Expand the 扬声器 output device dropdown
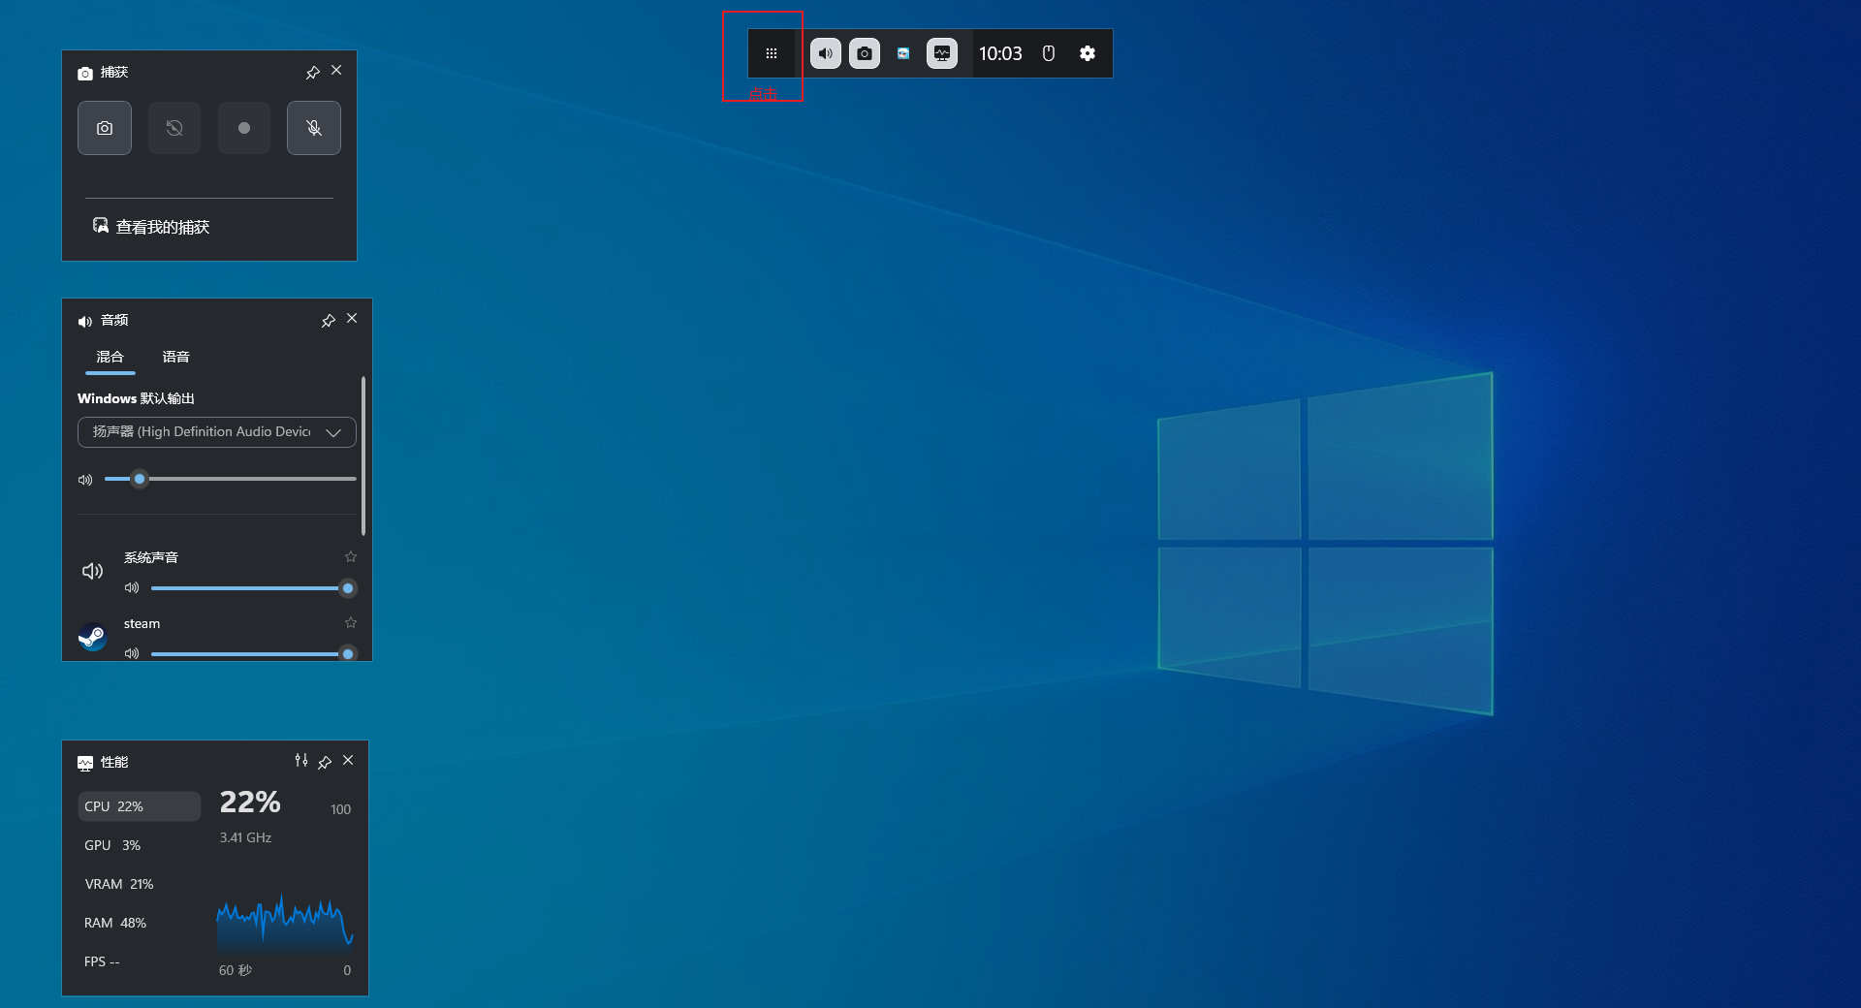This screenshot has height=1008, width=1861. point(333,432)
